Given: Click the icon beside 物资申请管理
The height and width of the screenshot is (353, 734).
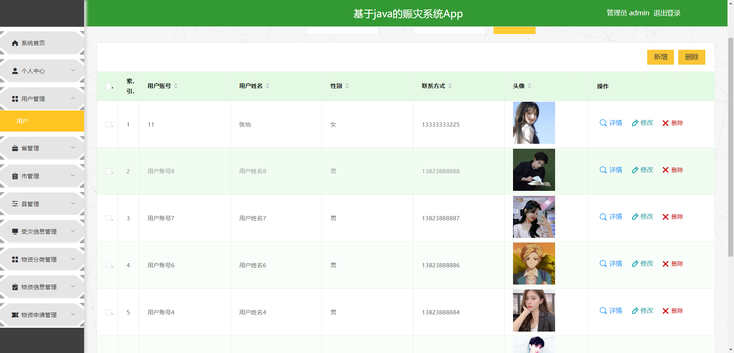Looking at the screenshot, I should 15,315.
